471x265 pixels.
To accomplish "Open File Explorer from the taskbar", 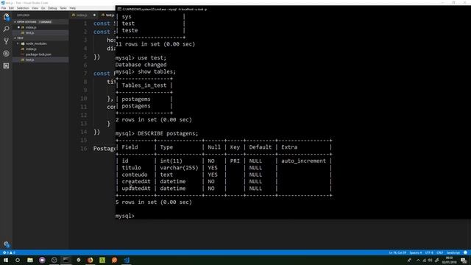I will [30, 260].
